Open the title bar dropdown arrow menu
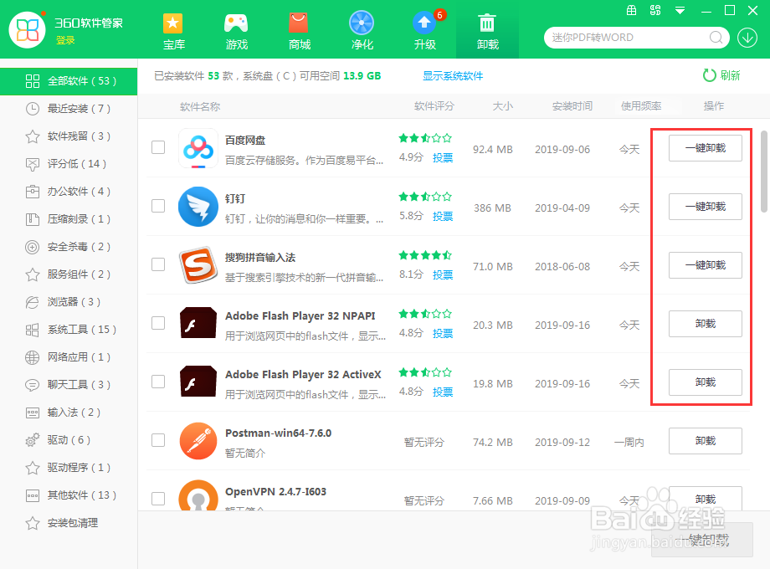 coord(680,11)
